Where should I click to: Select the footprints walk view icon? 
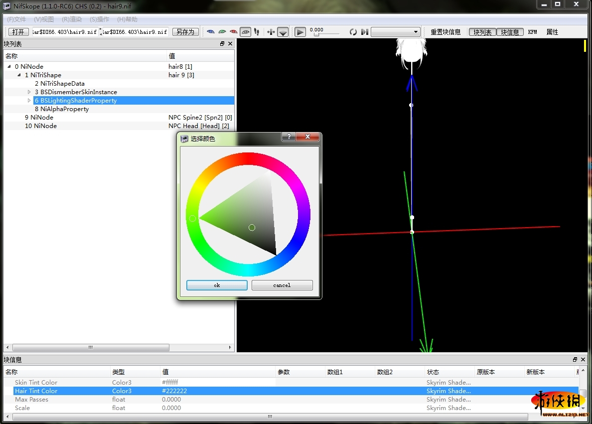click(257, 32)
